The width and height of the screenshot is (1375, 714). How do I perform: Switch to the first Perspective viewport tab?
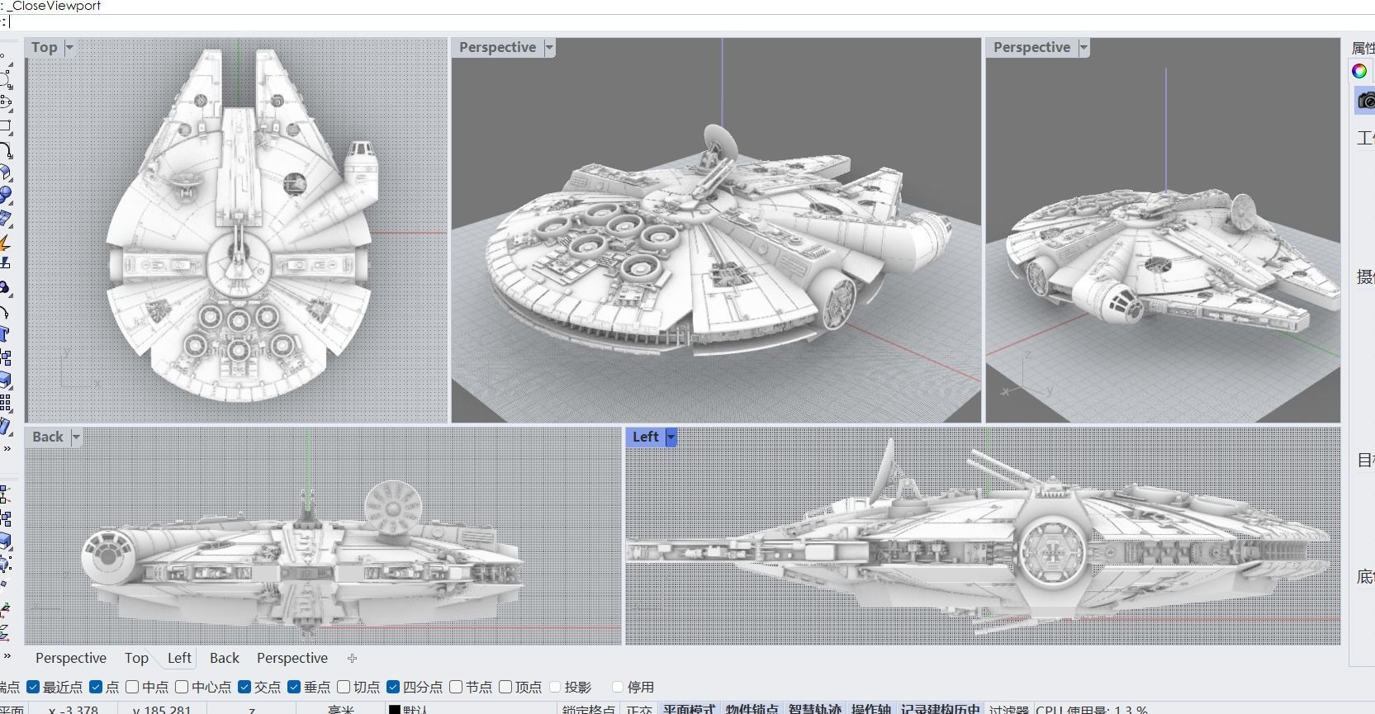[x=71, y=658]
